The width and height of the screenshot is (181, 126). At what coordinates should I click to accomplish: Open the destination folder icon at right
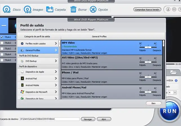pos(173,72)
